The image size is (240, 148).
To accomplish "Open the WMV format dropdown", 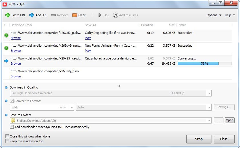I will pos(72,107).
